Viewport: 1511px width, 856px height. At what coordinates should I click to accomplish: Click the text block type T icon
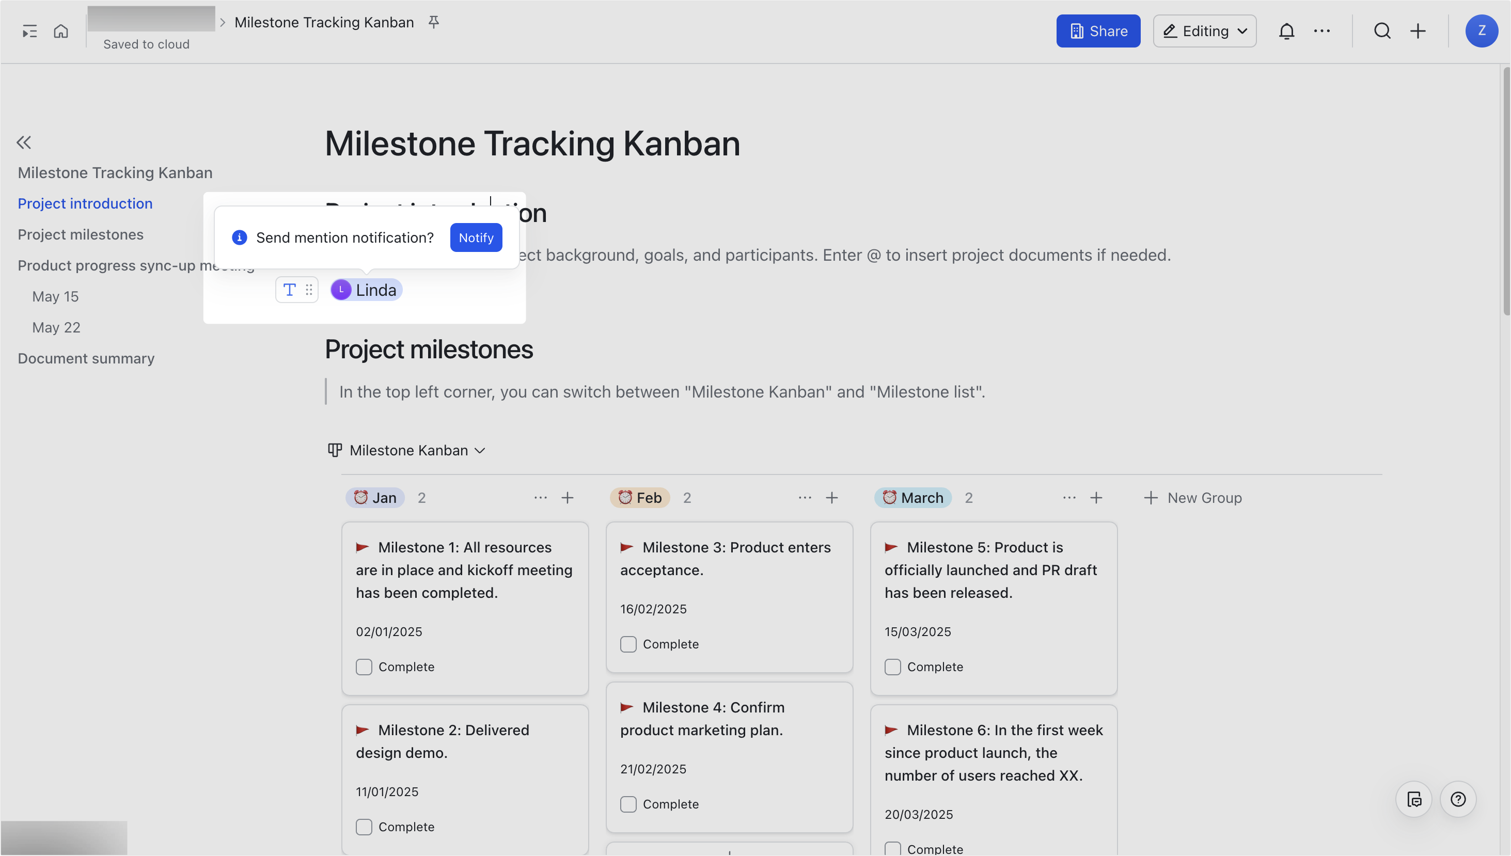coord(289,290)
